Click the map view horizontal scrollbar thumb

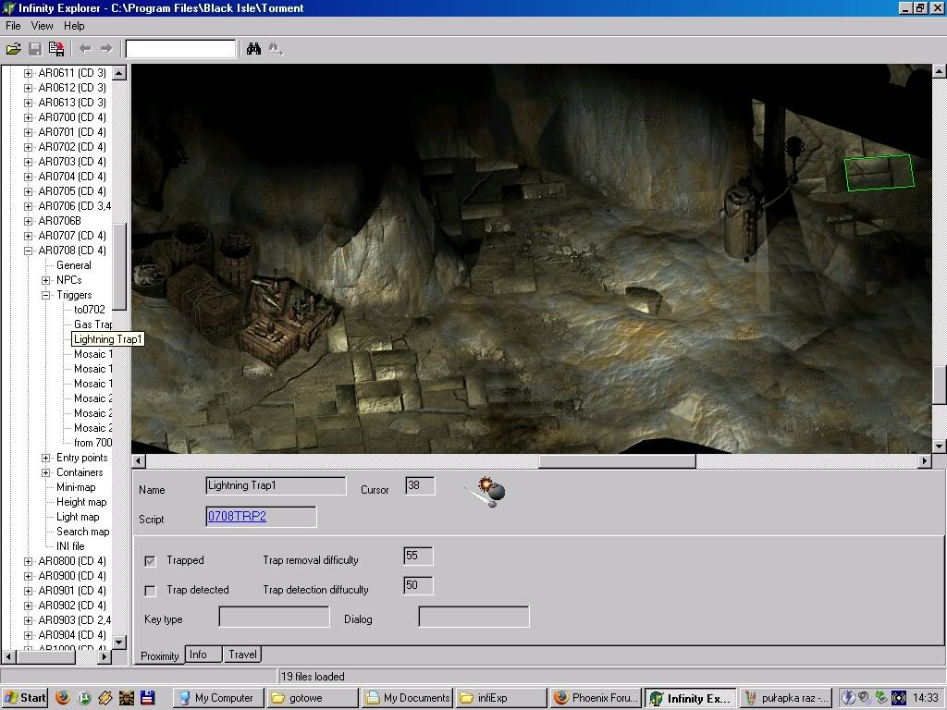tap(617, 461)
